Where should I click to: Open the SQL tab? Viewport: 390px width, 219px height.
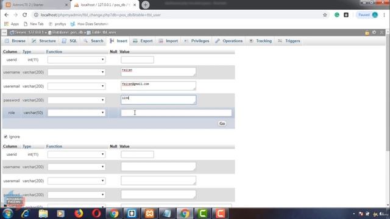(x=69, y=41)
